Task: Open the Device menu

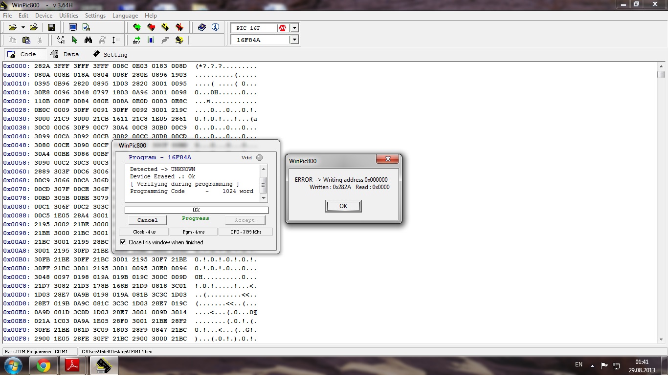Action: 44,16
